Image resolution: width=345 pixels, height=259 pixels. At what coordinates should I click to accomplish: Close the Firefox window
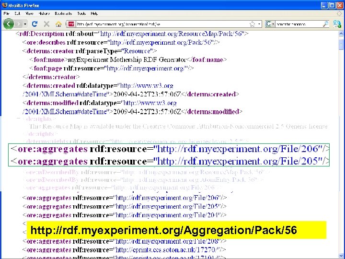[x=340, y=5]
